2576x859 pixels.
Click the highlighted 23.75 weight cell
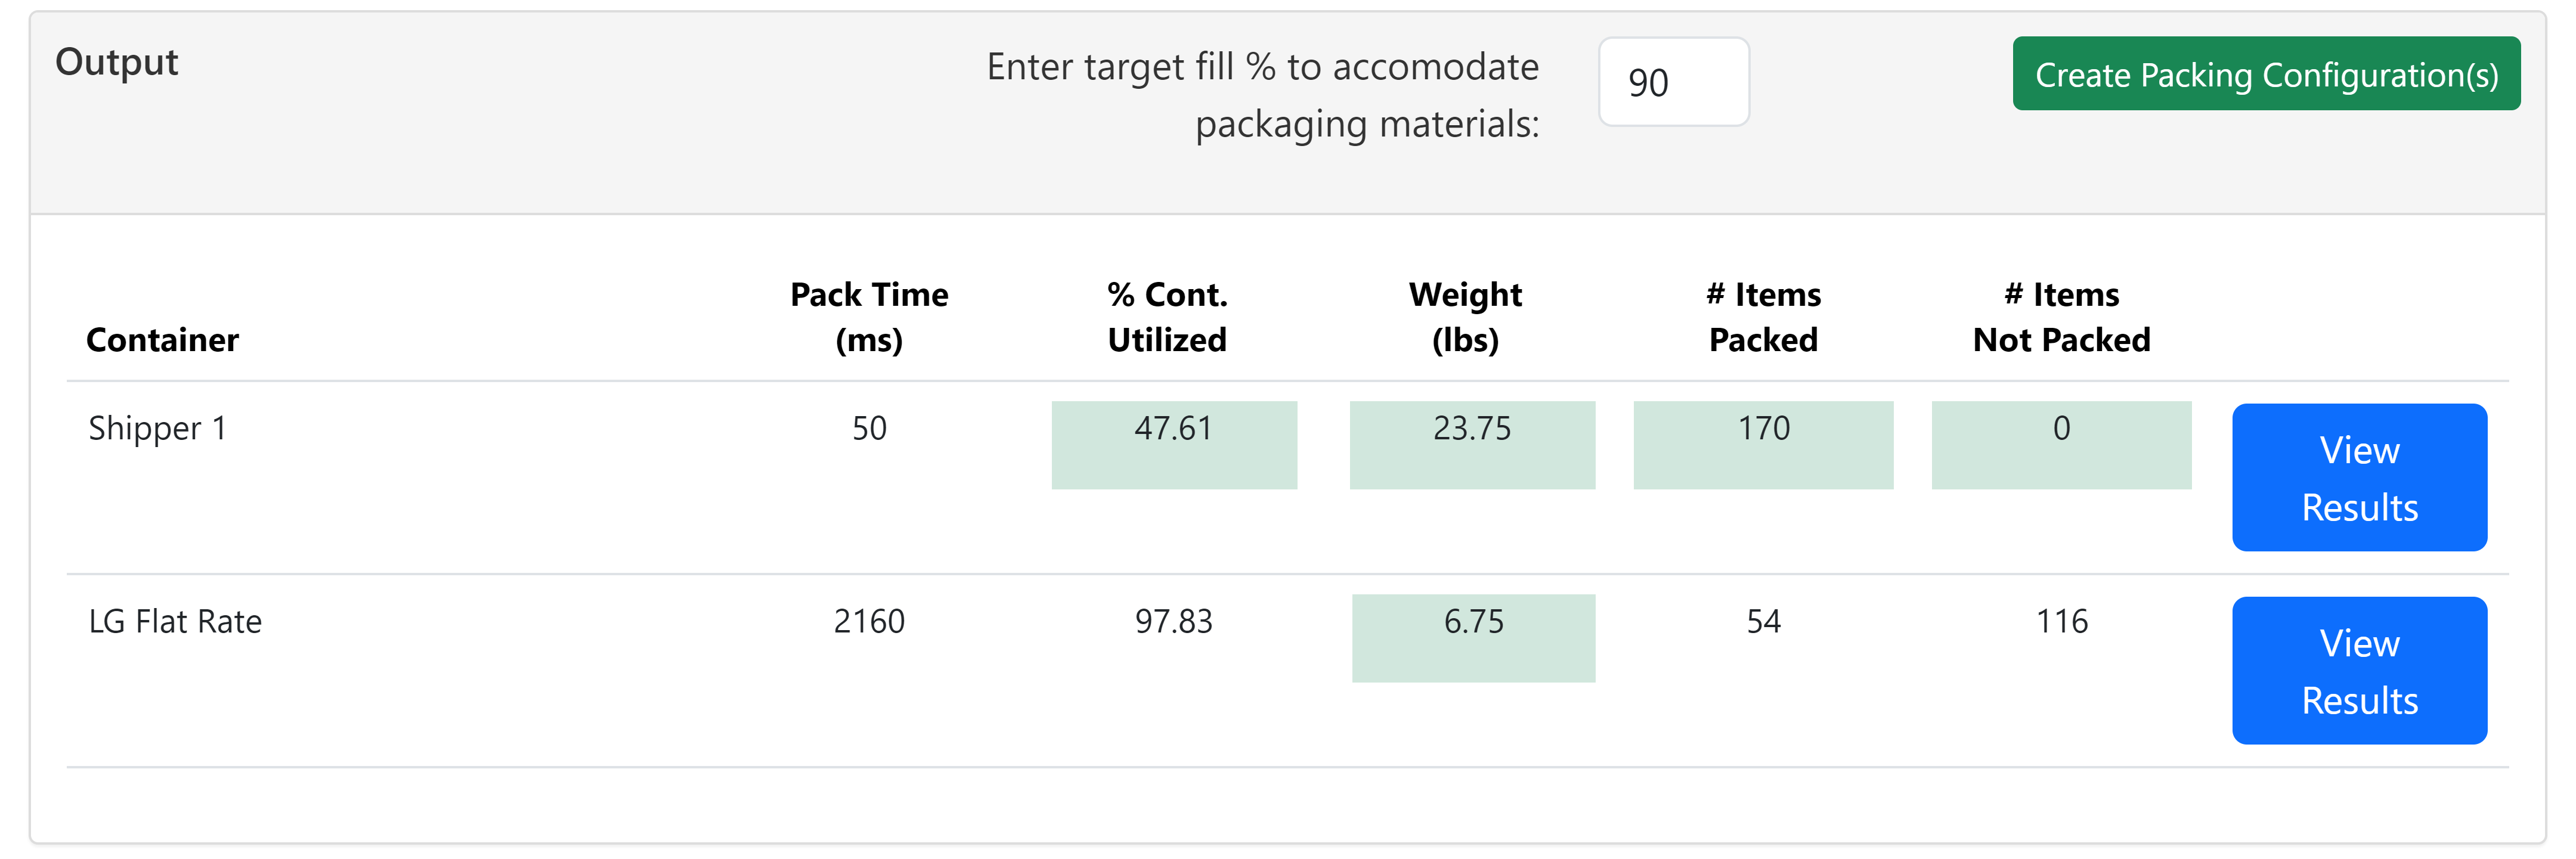[x=1472, y=445]
